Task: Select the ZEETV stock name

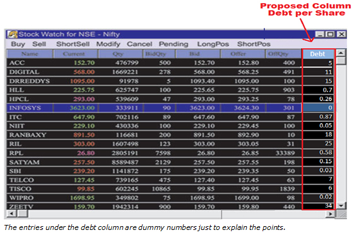Action: point(21,207)
